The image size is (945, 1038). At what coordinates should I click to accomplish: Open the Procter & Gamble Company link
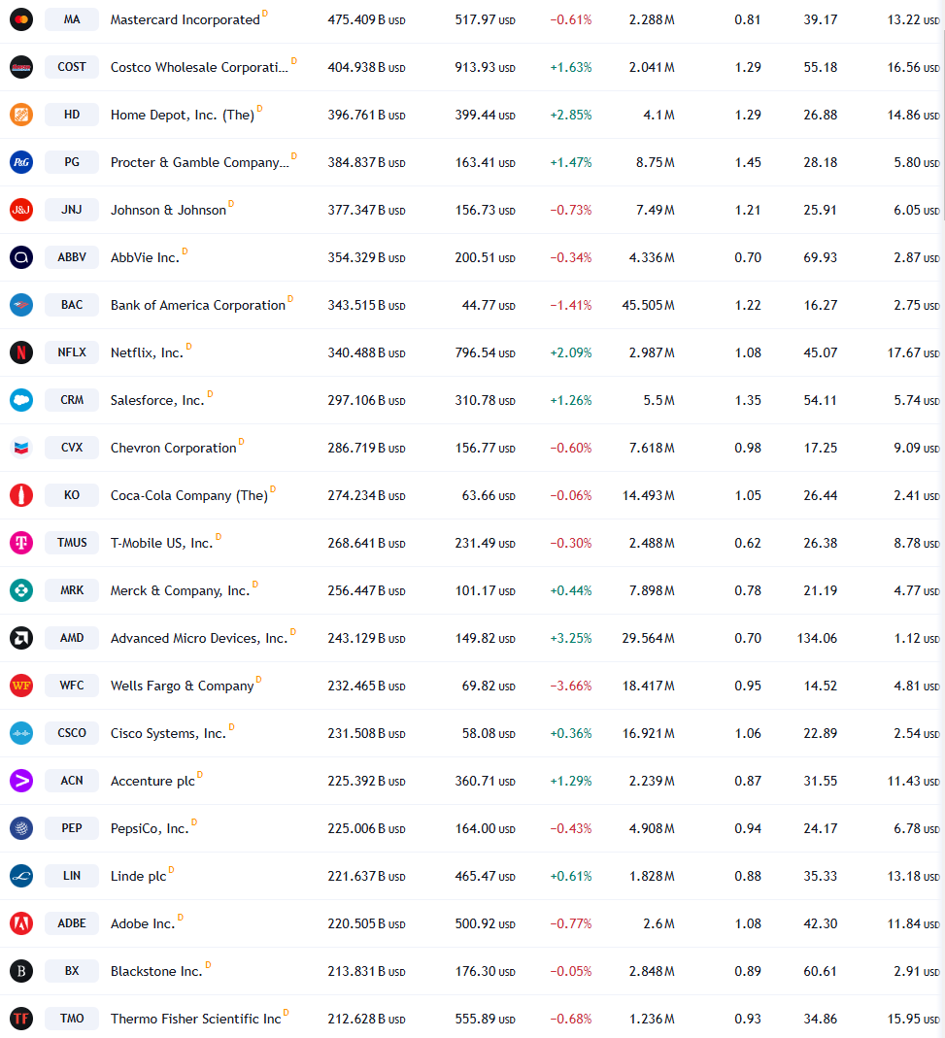coord(199,162)
